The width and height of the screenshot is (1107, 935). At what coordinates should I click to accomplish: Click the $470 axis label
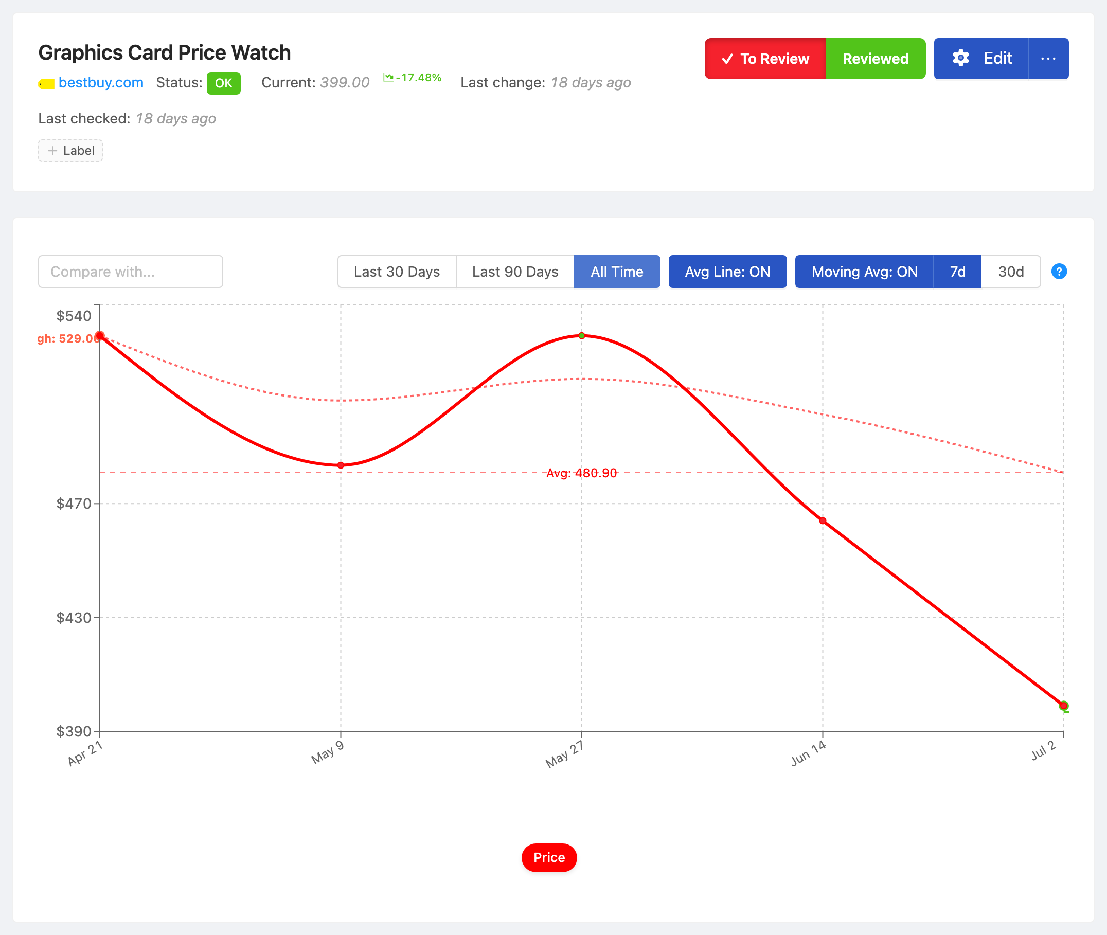pos(74,504)
